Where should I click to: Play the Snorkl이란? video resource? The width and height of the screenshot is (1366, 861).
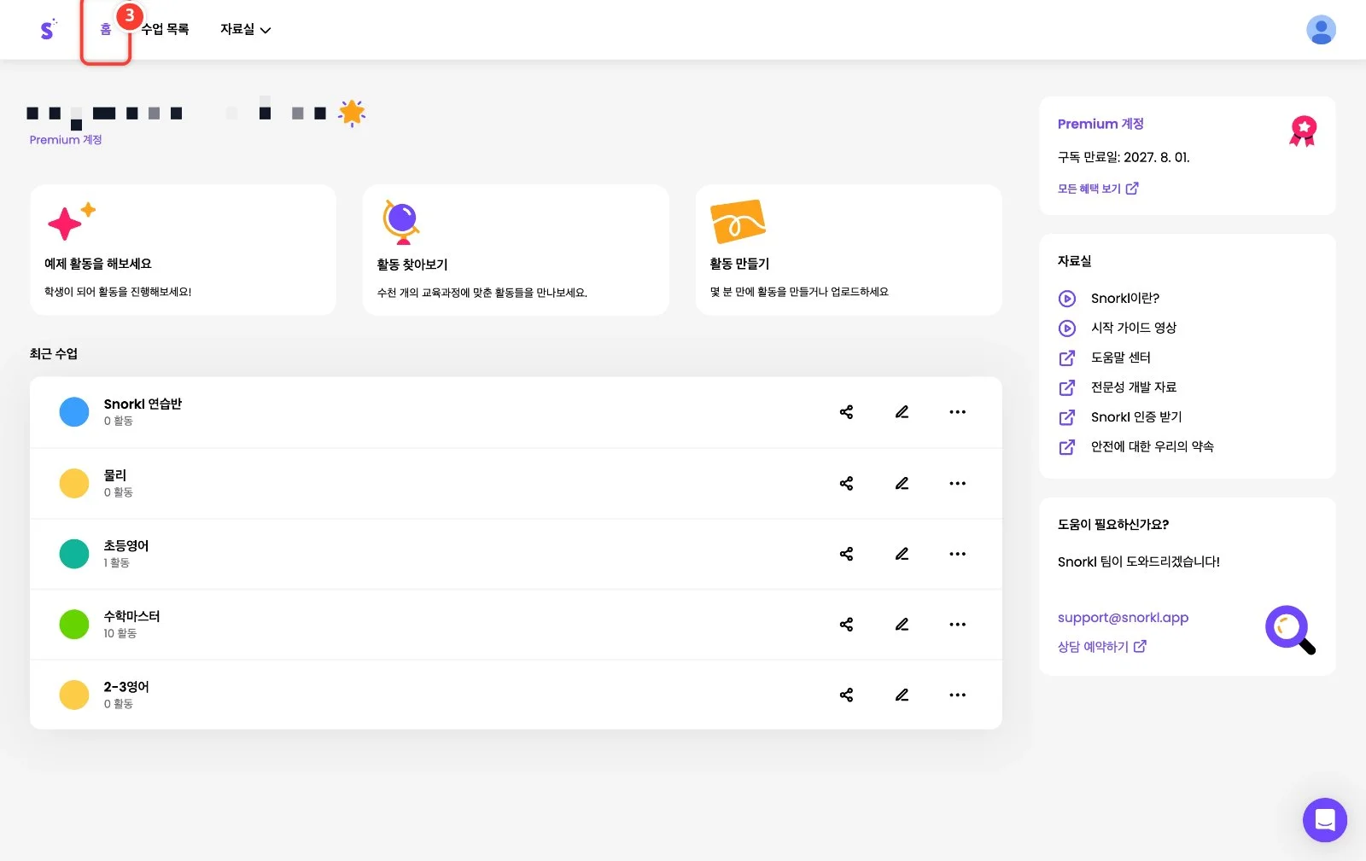1108,299
